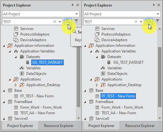Open the All Project dropdown in left panel
This screenshot has height=132, width=163.
point(77,14)
